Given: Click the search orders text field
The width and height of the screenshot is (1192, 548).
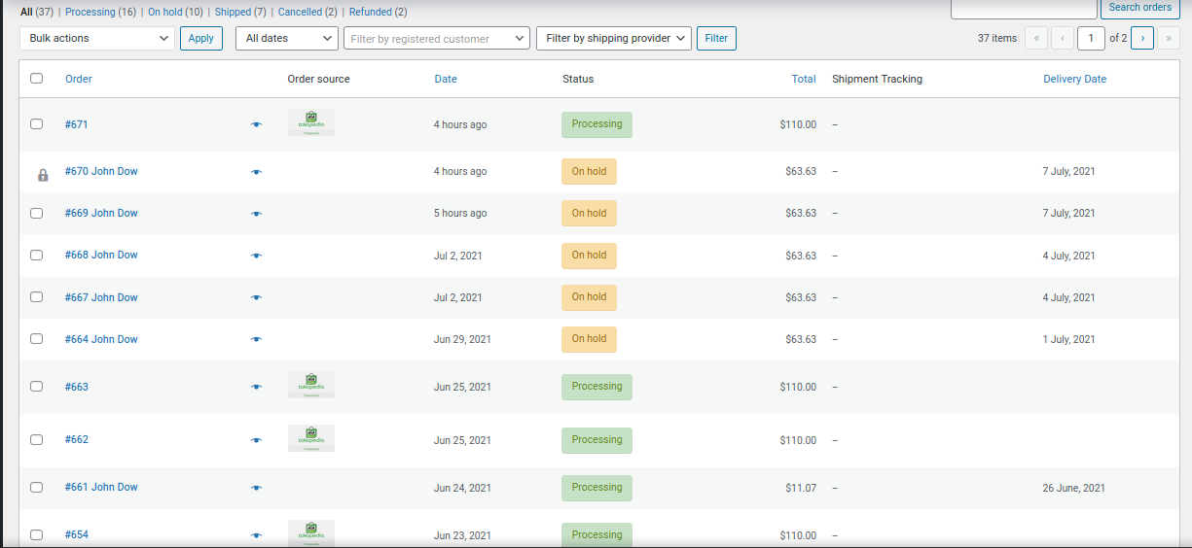Looking at the screenshot, I should [1023, 8].
